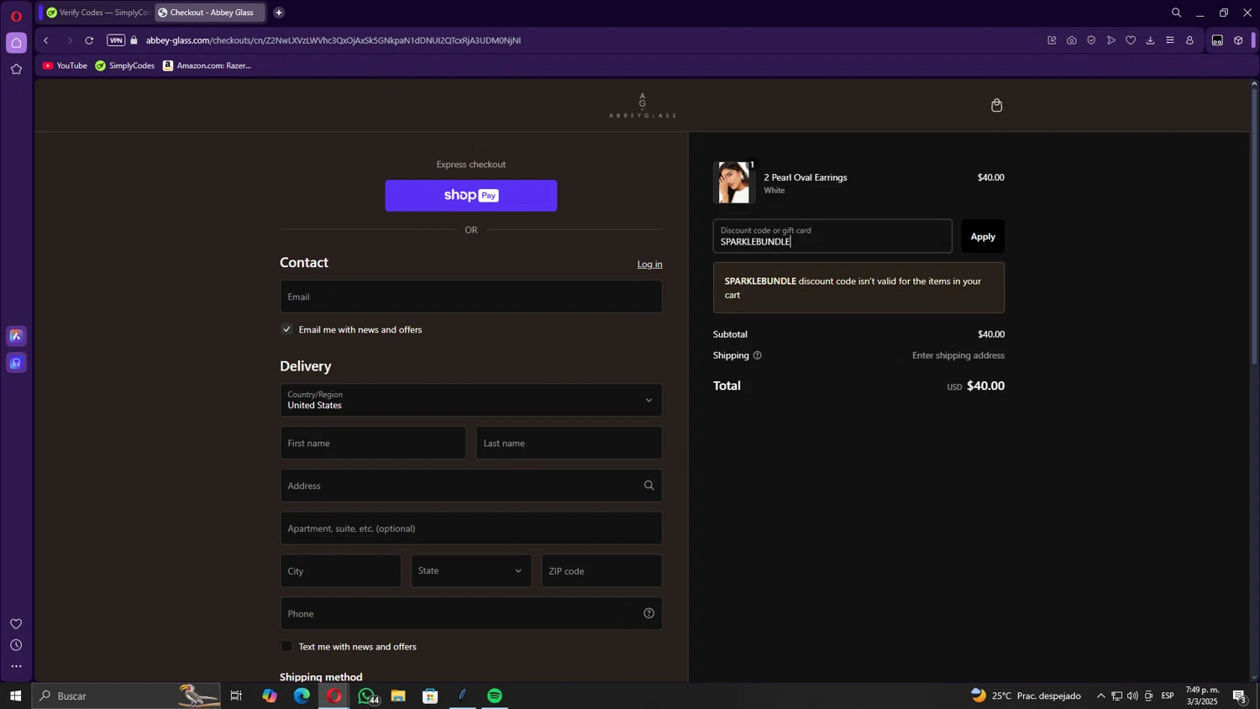This screenshot has height=709, width=1260.
Task: Go back to the previous page
Action: [46, 40]
